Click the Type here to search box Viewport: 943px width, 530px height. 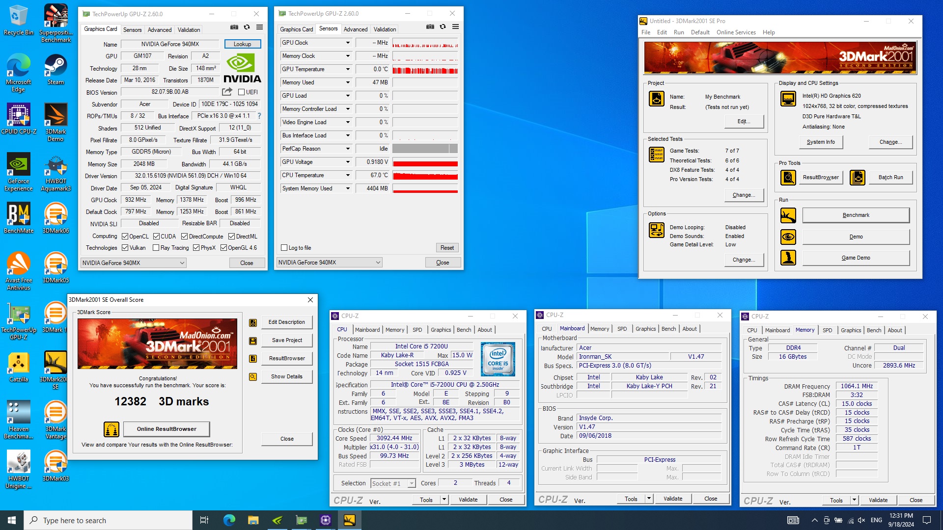click(x=108, y=520)
